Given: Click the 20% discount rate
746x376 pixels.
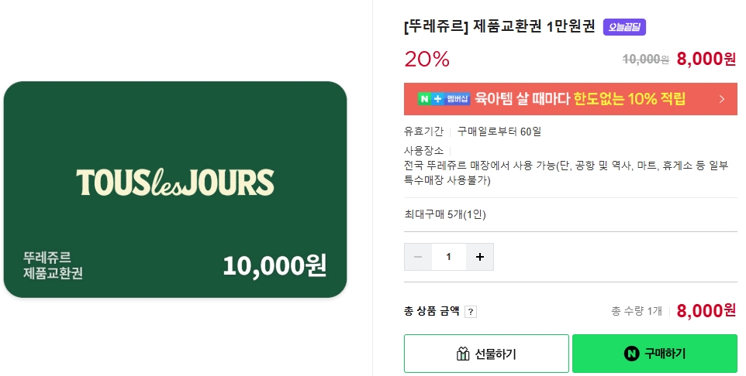Looking at the screenshot, I should point(427,59).
